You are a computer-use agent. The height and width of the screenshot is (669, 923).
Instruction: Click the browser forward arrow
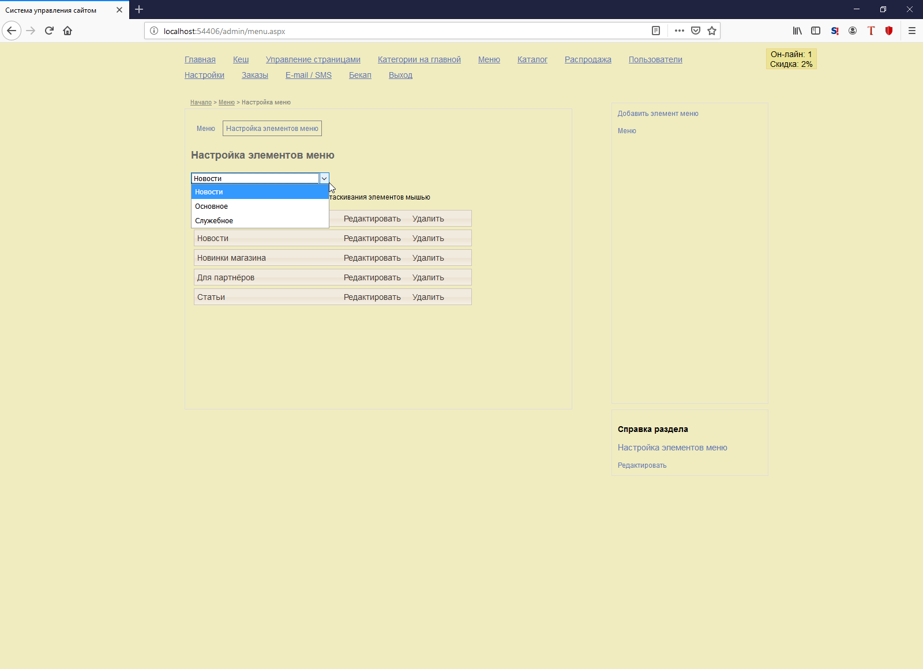(x=31, y=31)
